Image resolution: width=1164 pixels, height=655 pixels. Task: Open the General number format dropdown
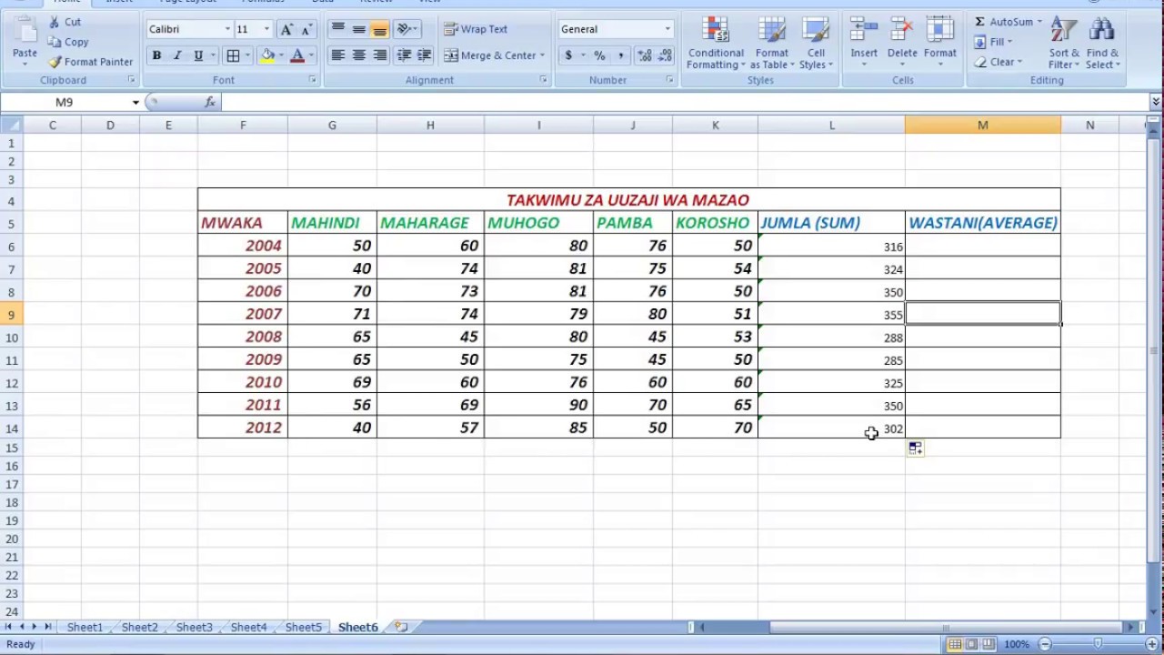click(667, 29)
